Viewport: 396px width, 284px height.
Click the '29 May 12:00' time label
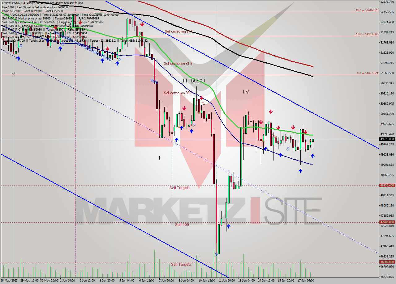point(30,281)
